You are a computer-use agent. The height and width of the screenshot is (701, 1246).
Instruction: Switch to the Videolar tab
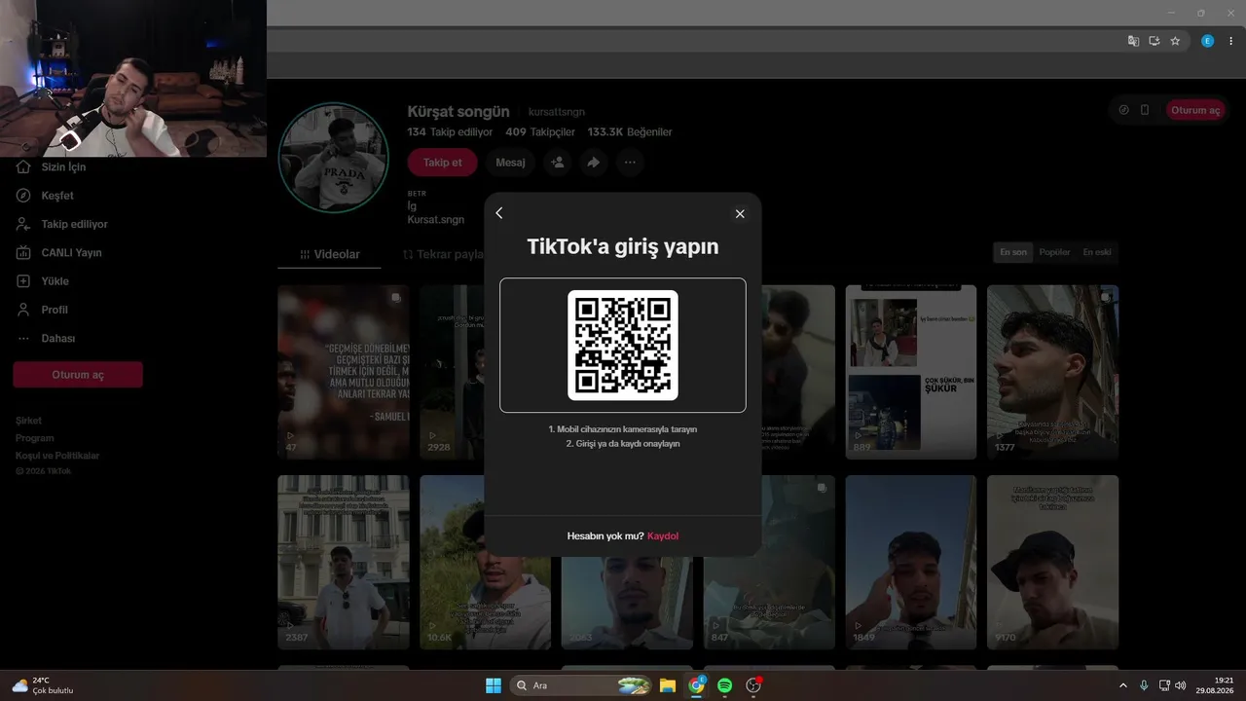[x=329, y=254]
